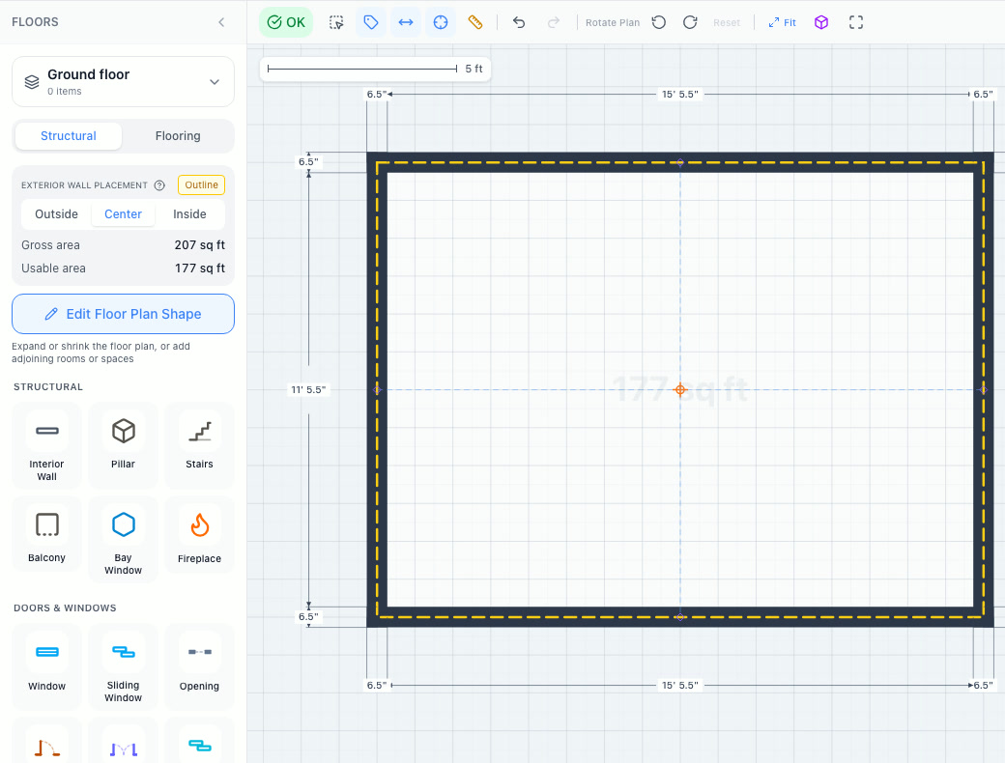This screenshot has width=1005, height=763.
Task: Rotate the plan clockwise
Action: [690, 22]
